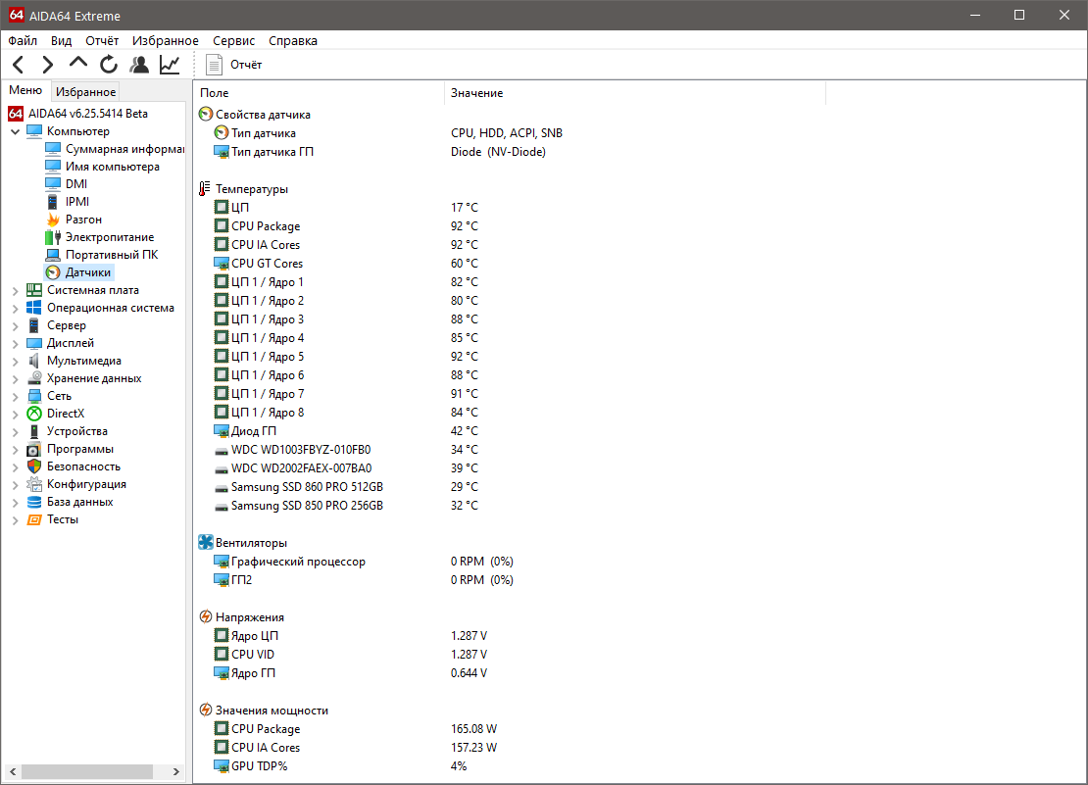
Task: Click the Напряжения lightning icon
Action: coord(206,616)
